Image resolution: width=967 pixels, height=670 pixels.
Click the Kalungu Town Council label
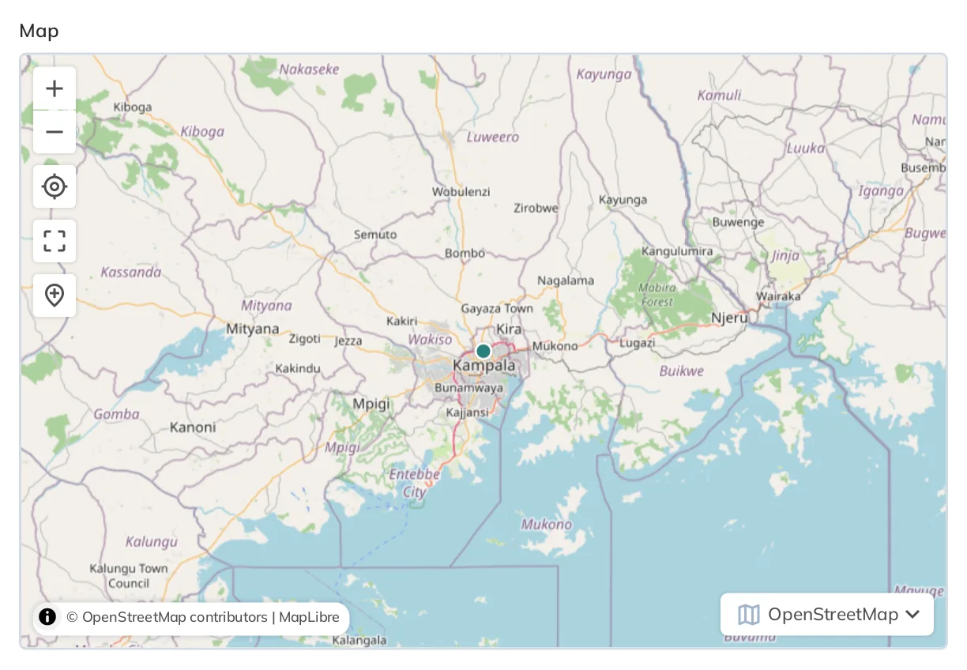click(129, 576)
